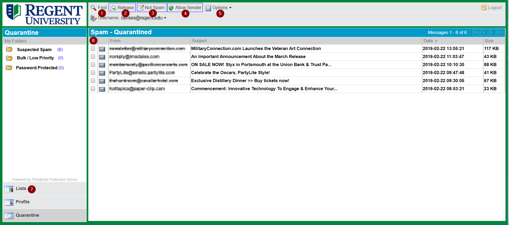Mark selected message as Not Spam
The height and width of the screenshot is (225, 509).
[x=152, y=7]
